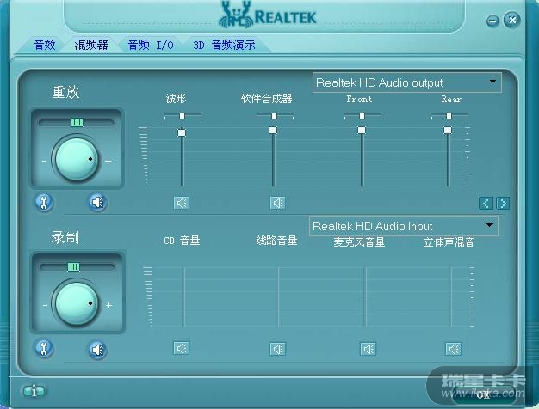This screenshot has height=409, width=539.
Task: Open recording settings wrench icon under 录制
Action: point(44,348)
